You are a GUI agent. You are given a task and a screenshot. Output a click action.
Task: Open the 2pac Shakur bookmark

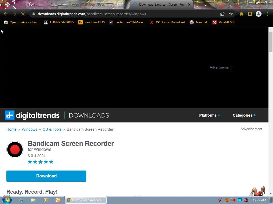click(22, 22)
